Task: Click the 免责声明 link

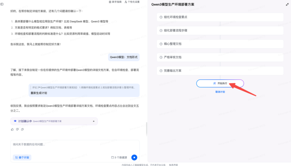Action: tap(173, 165)
